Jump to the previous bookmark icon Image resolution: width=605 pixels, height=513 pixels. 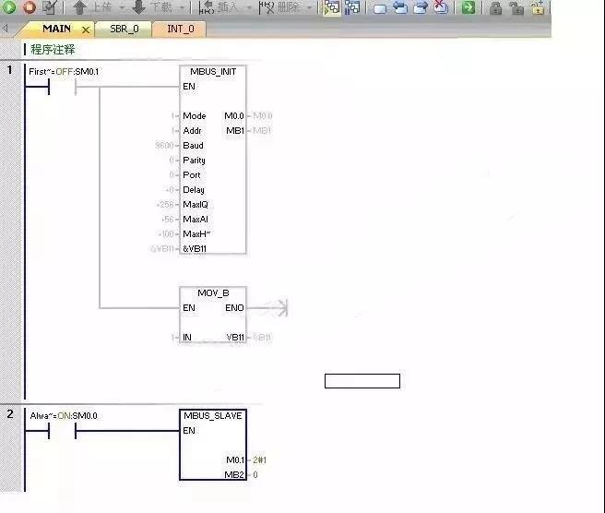[x=399, y=7]
